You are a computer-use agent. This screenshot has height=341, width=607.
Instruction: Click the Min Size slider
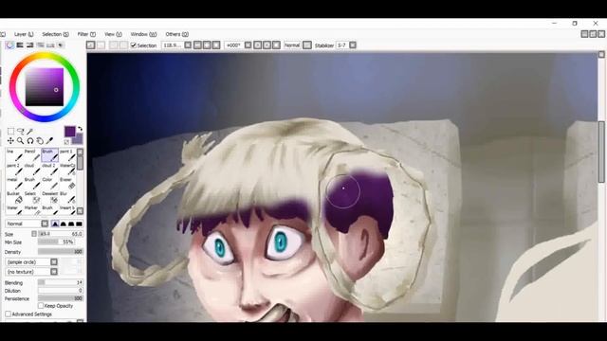tap(56, 242)
